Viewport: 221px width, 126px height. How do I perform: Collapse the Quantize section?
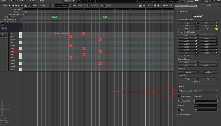[177, 86]
